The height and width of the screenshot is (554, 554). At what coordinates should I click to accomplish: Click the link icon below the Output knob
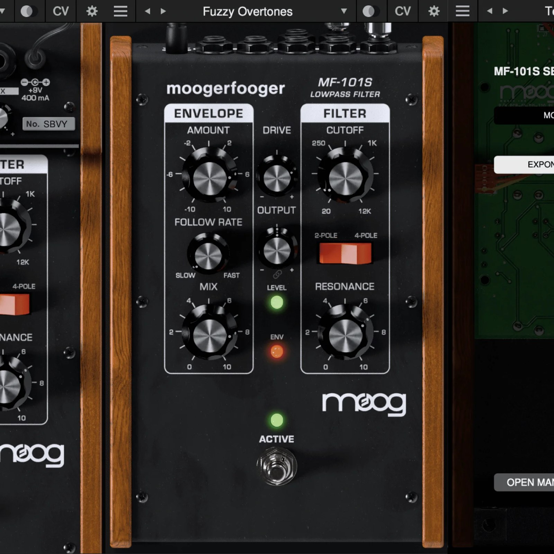point(277,275)
